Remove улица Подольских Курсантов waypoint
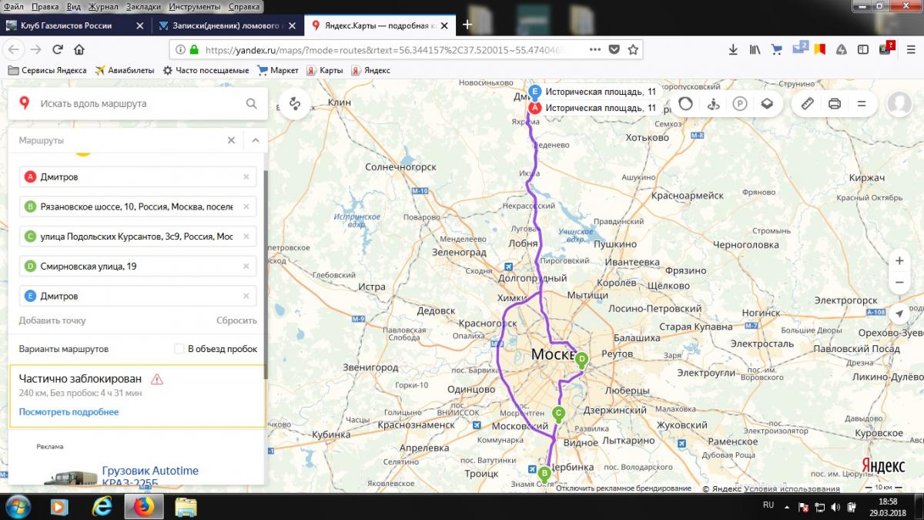 [246, 237]
